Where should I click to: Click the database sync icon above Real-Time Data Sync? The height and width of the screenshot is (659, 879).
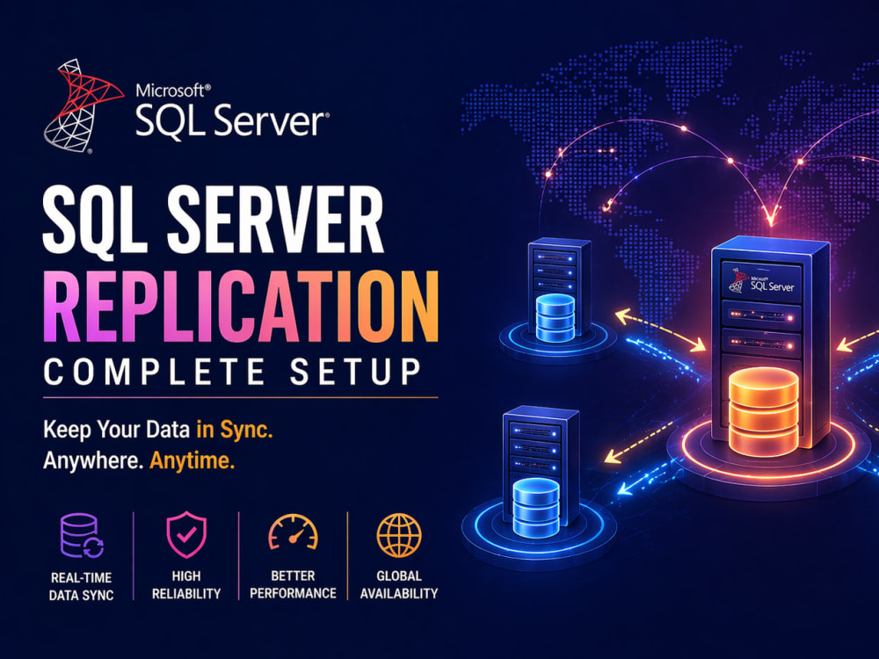click(82, 536)
